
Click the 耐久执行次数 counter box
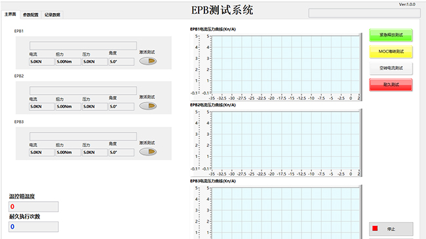click(x=33, y=227)
